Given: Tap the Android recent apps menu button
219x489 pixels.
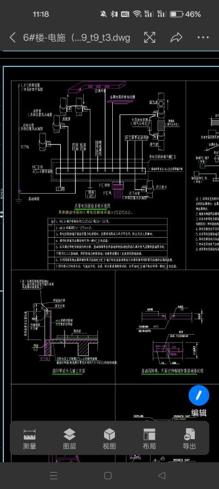Looking at the screenshot, I should tap(54, 476).
